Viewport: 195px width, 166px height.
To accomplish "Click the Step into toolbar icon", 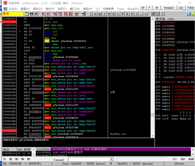I will [x=55, y=14].
